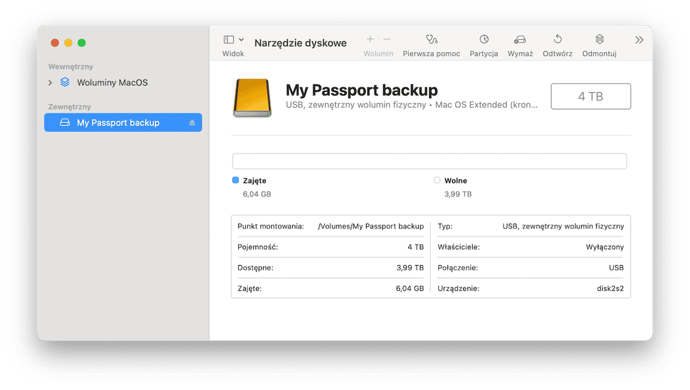
Task: Click the Wymaż erase disk icon
Action: pos(520,39)
